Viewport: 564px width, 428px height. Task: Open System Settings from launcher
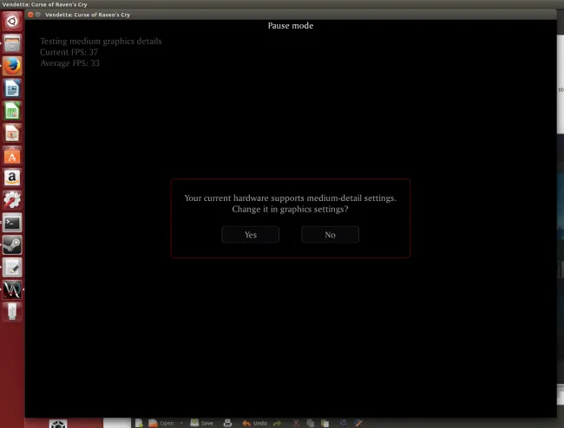(12, 200)
